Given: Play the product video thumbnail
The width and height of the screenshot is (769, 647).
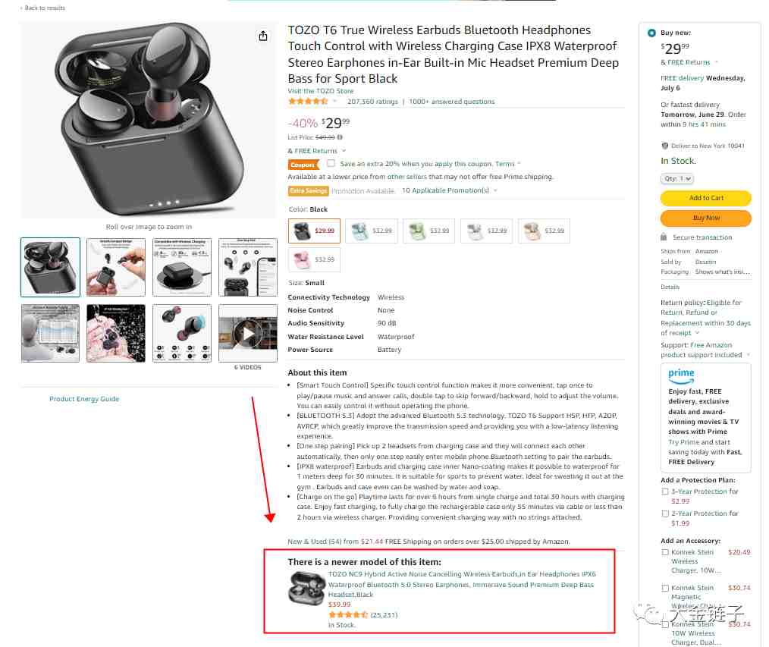Looking at the screenshot, I should click(x=248, y=334).
